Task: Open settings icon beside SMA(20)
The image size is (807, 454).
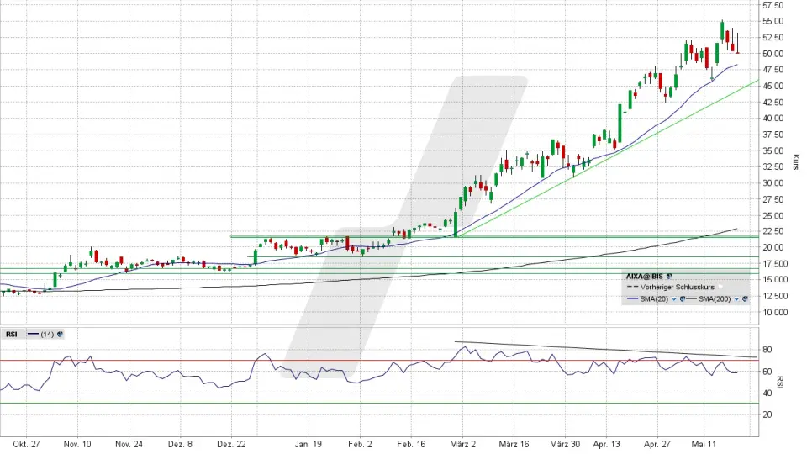Action: [x=683, y=298]
